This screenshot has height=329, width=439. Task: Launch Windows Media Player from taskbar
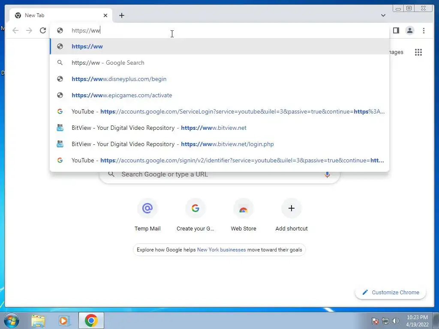[x=64, y=320]
